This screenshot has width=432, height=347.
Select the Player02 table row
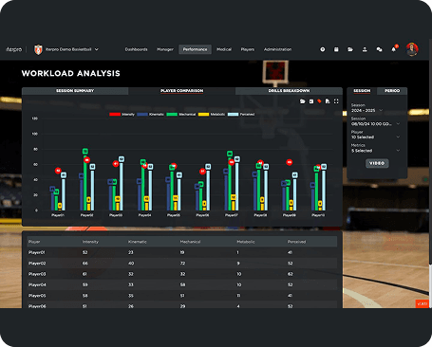click(182, 264)
